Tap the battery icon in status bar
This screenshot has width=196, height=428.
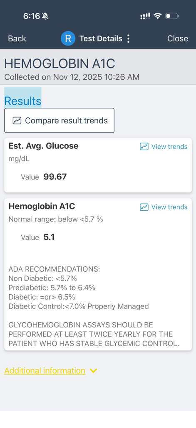click(x=172, y=16)
